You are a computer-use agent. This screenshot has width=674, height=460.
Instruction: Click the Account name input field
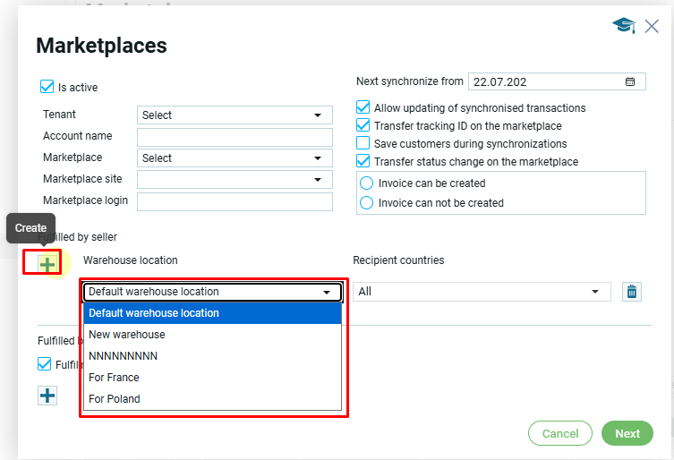pos(235,136)
